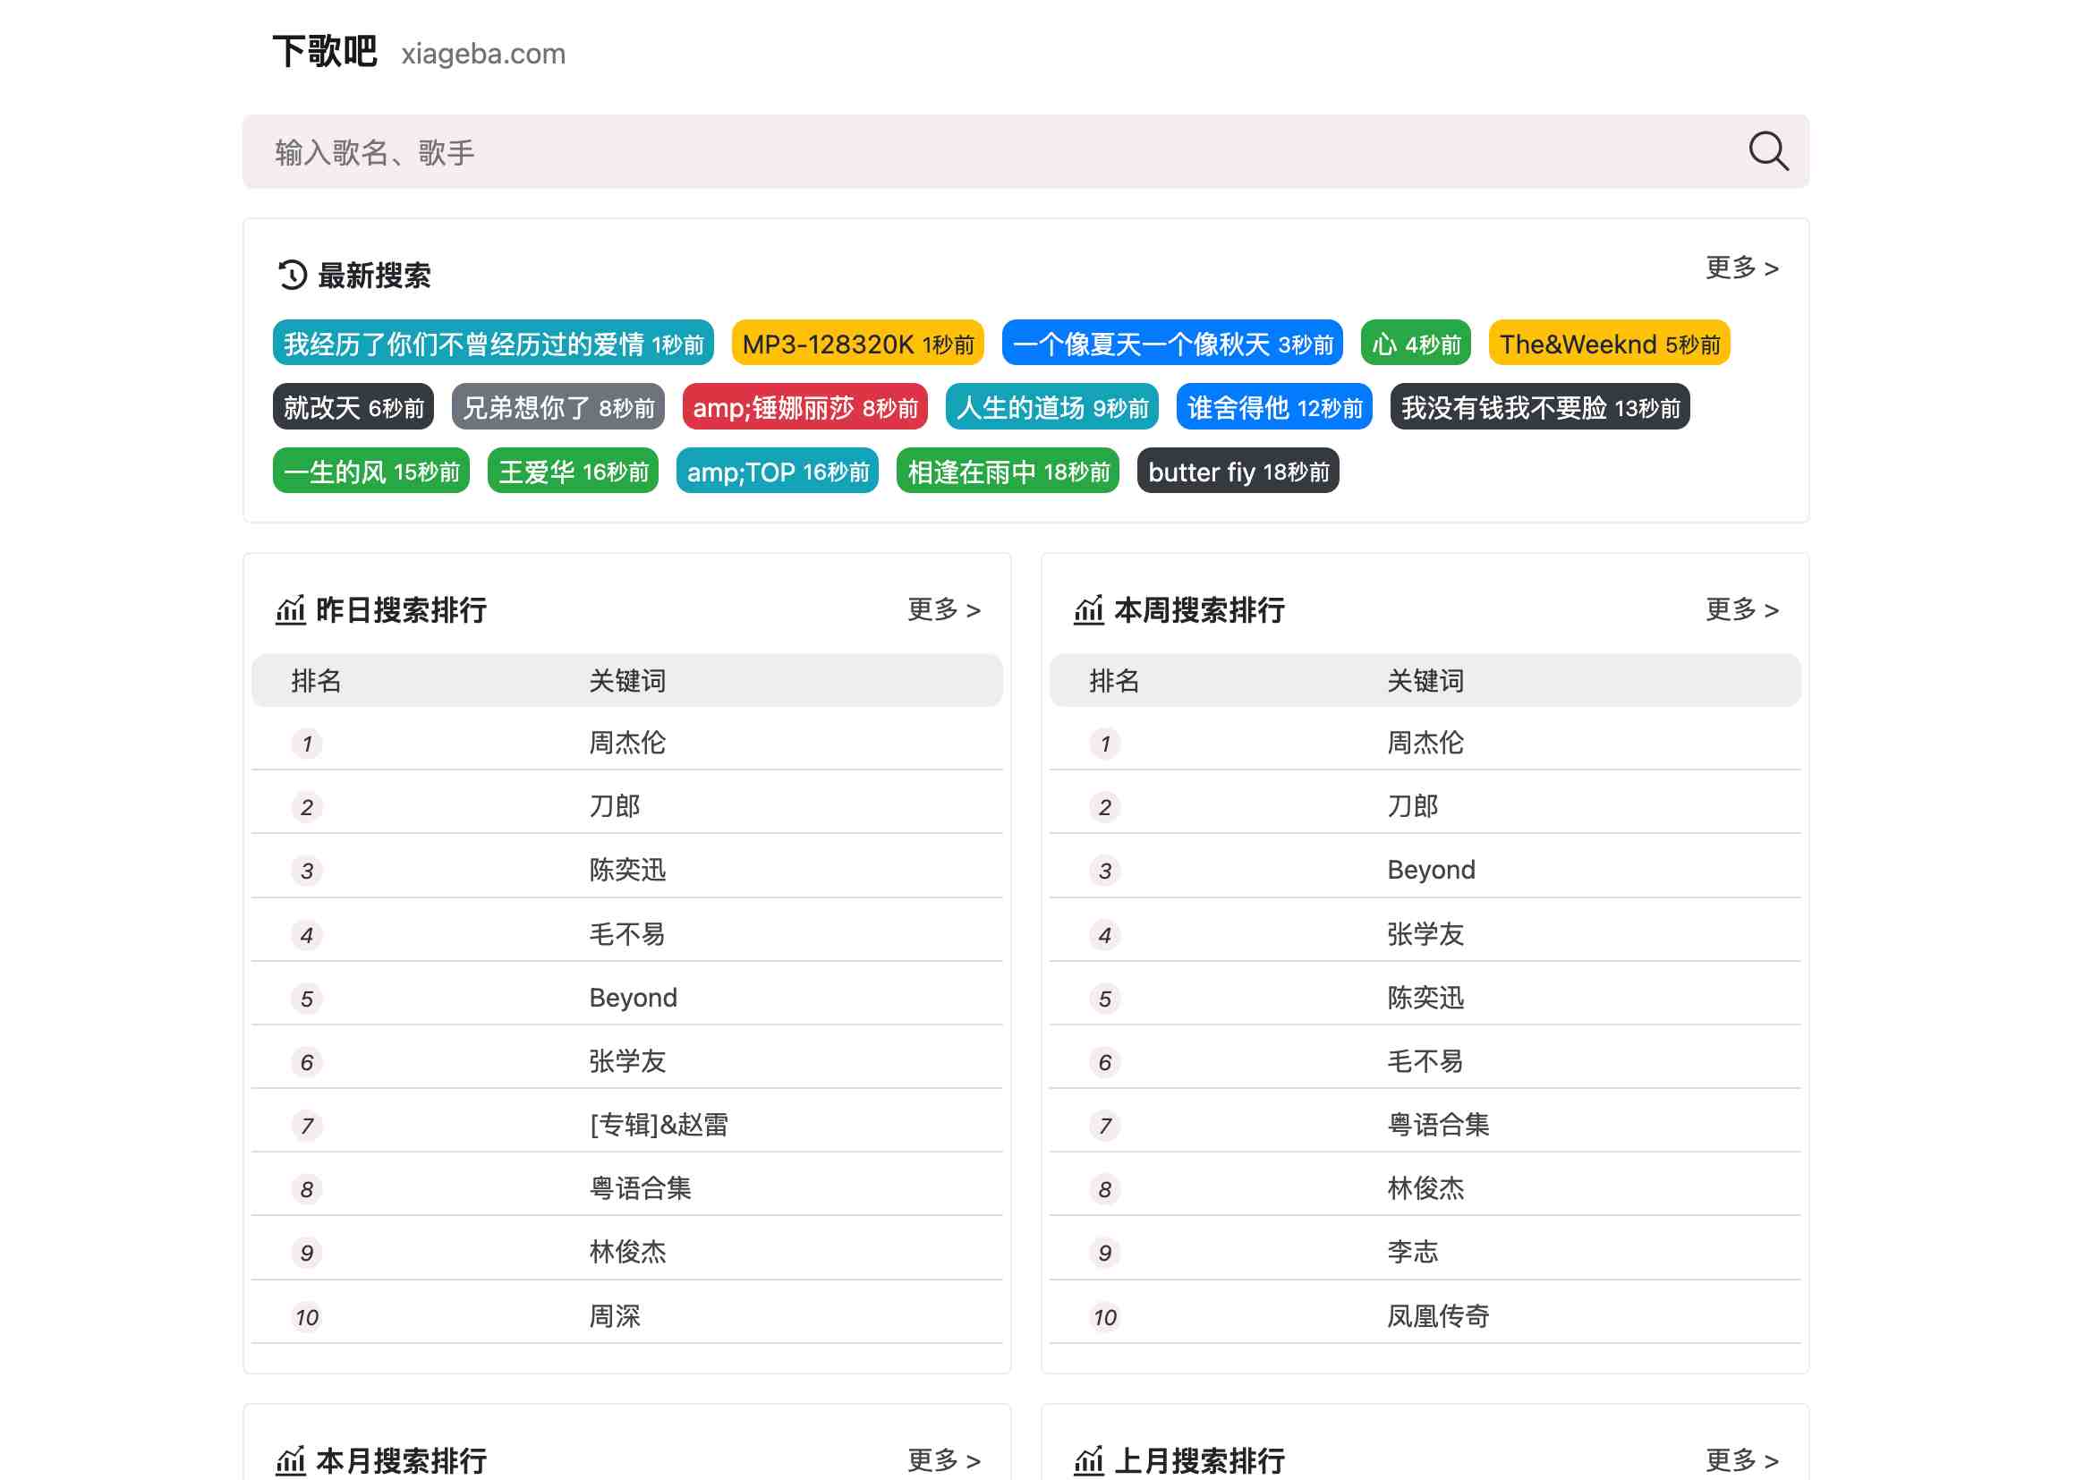The image size is (2076, 1480).
Task: Click 粤语合集 in 本周搜索排行
Action: 1438,1125
